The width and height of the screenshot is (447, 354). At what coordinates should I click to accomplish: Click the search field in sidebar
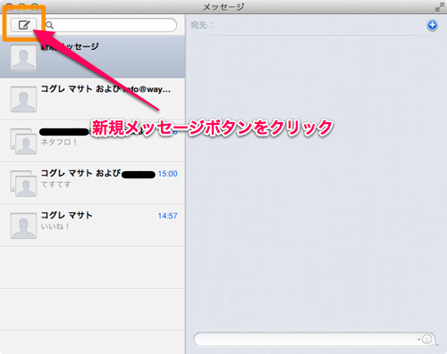111,25
